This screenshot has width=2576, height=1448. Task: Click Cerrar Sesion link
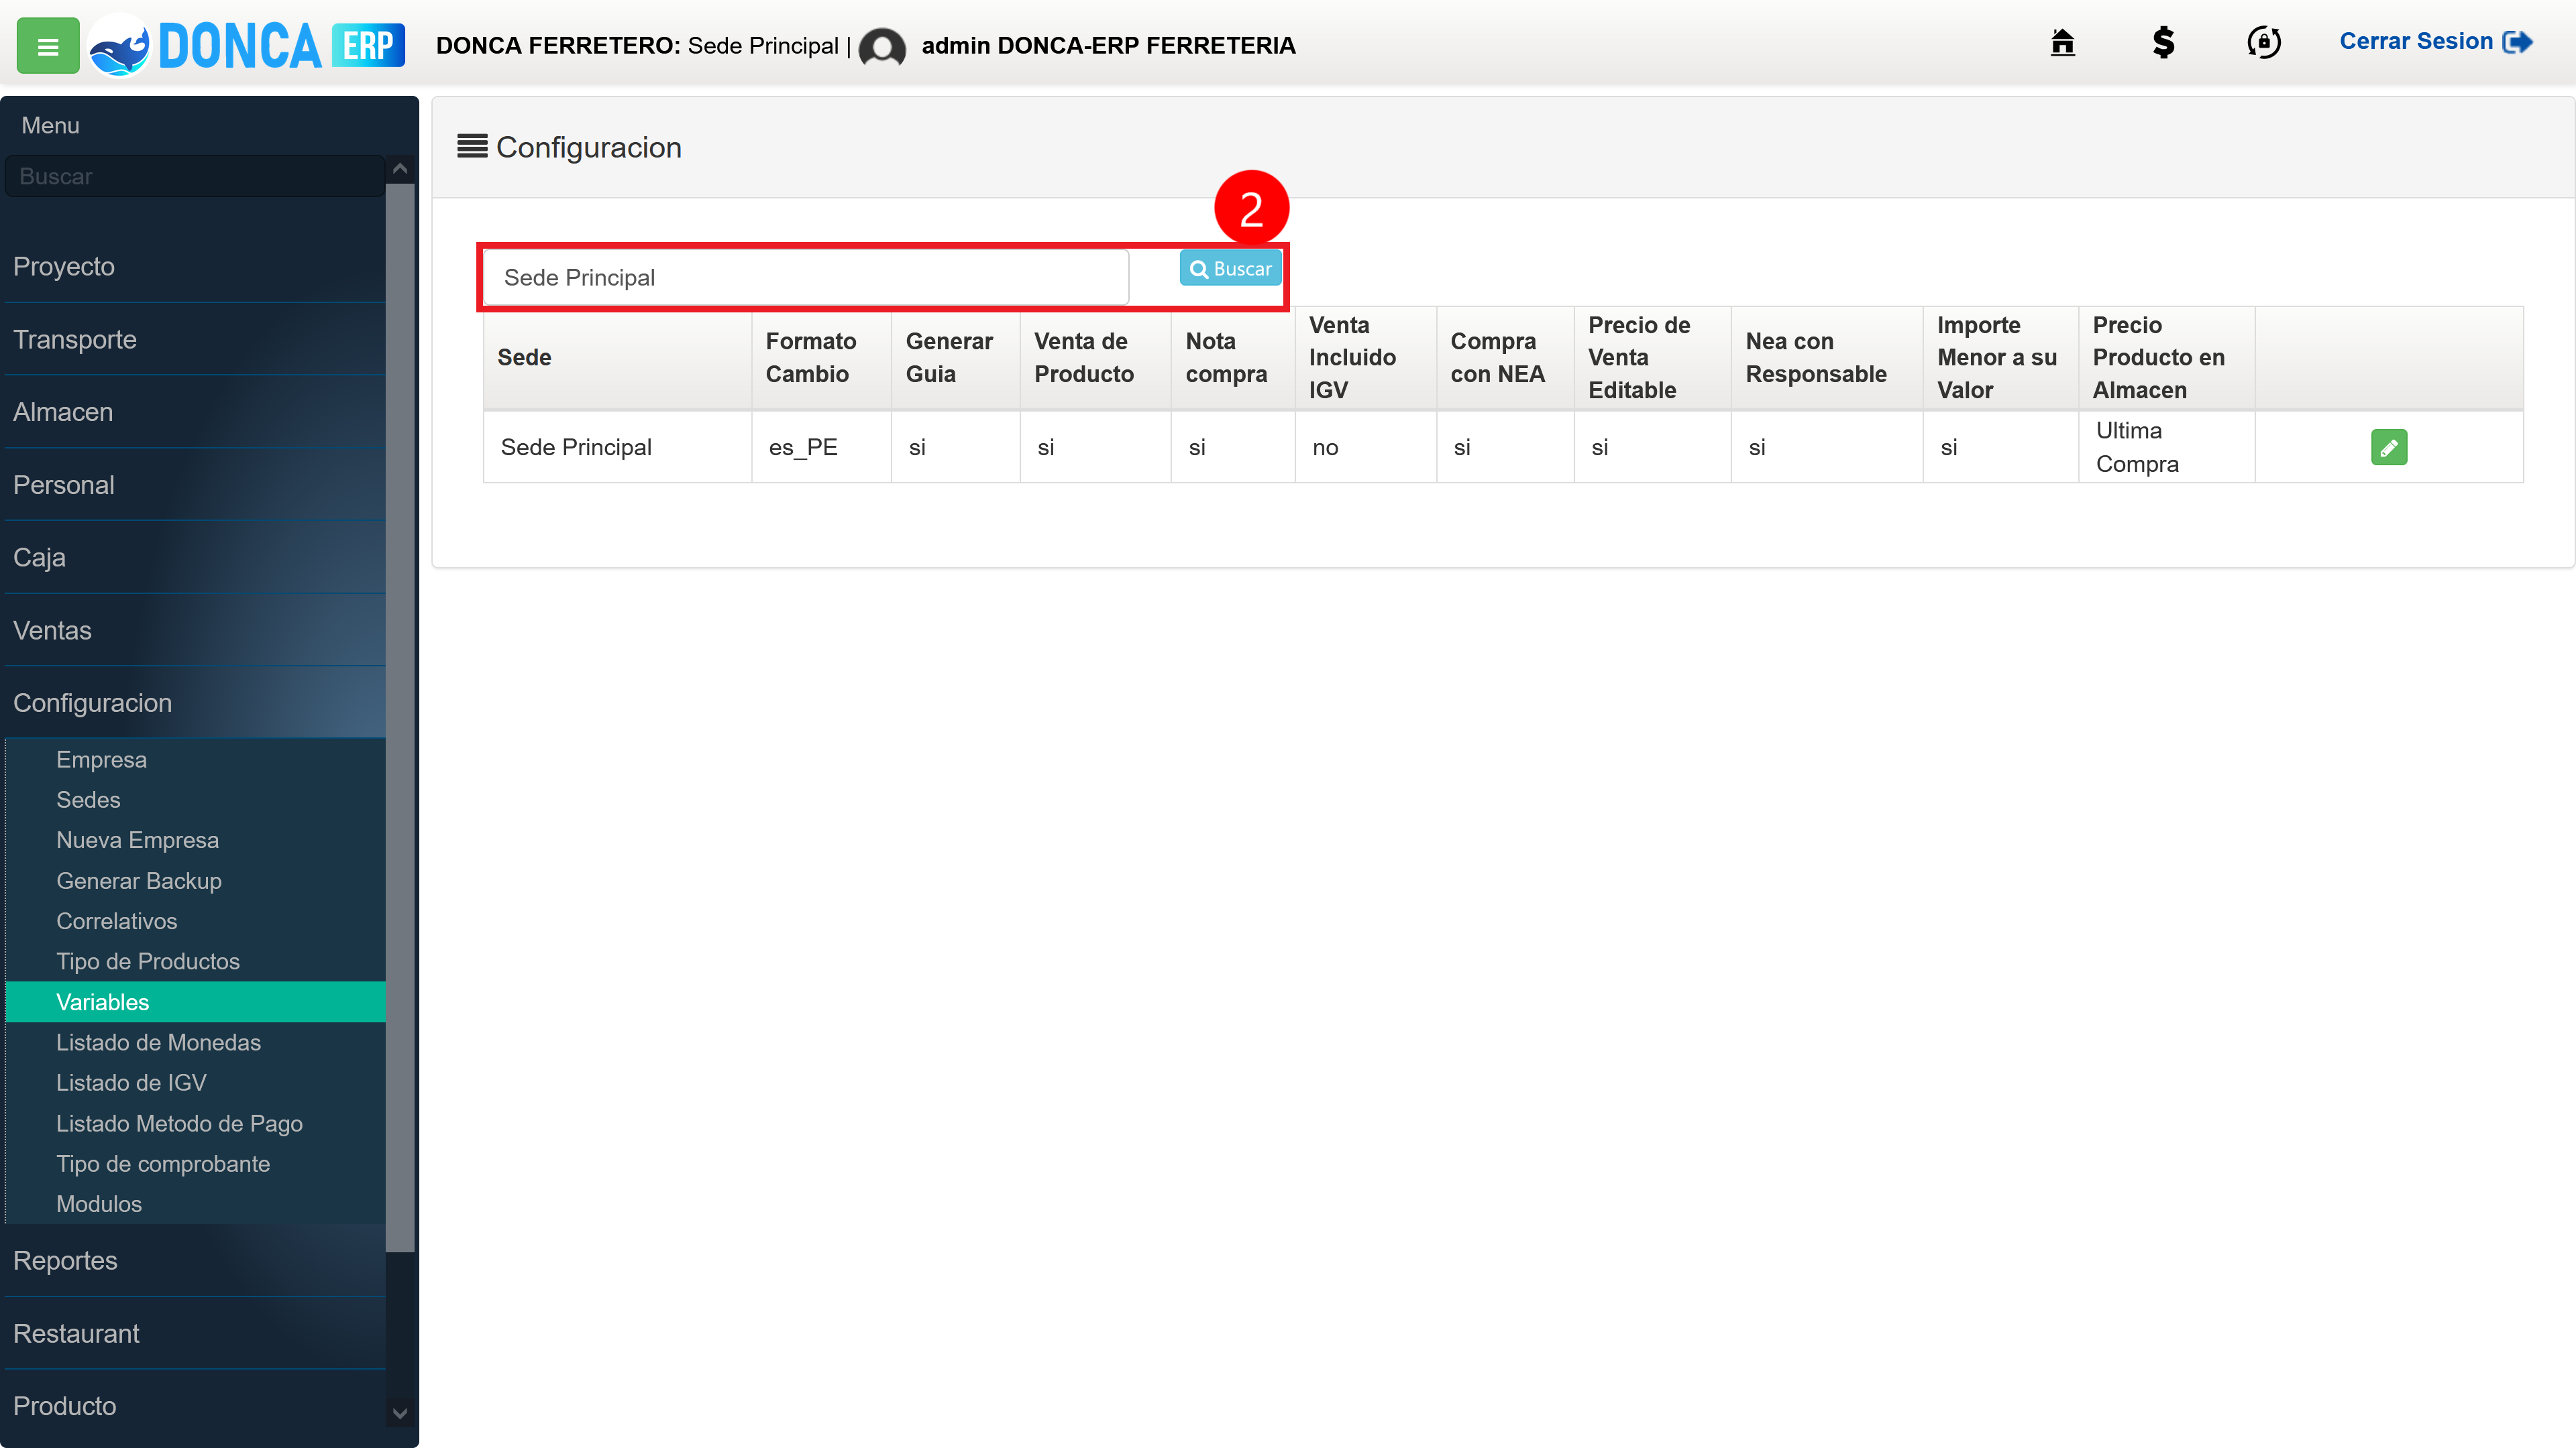click(2435, 42)
